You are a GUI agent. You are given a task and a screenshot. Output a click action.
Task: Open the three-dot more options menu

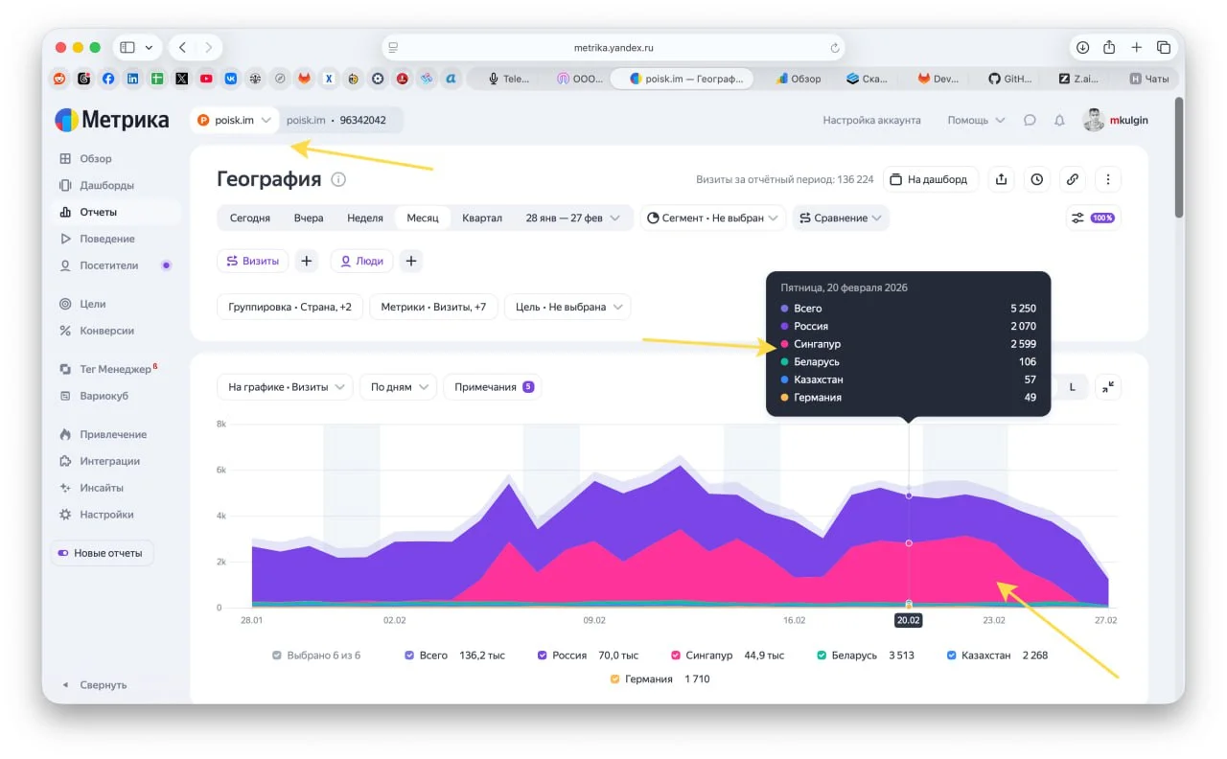[1108, 179]
